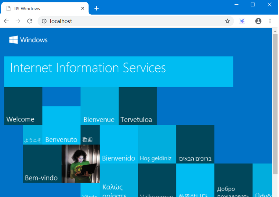Image resolution: width=279 pixels, height=197 pixels.
Task: Maximize the browser window
Action: point(253,4)
